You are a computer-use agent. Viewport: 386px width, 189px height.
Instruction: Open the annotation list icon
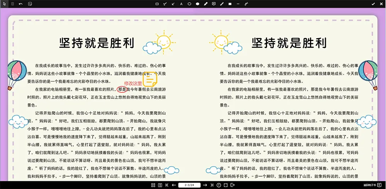(30, 4)
